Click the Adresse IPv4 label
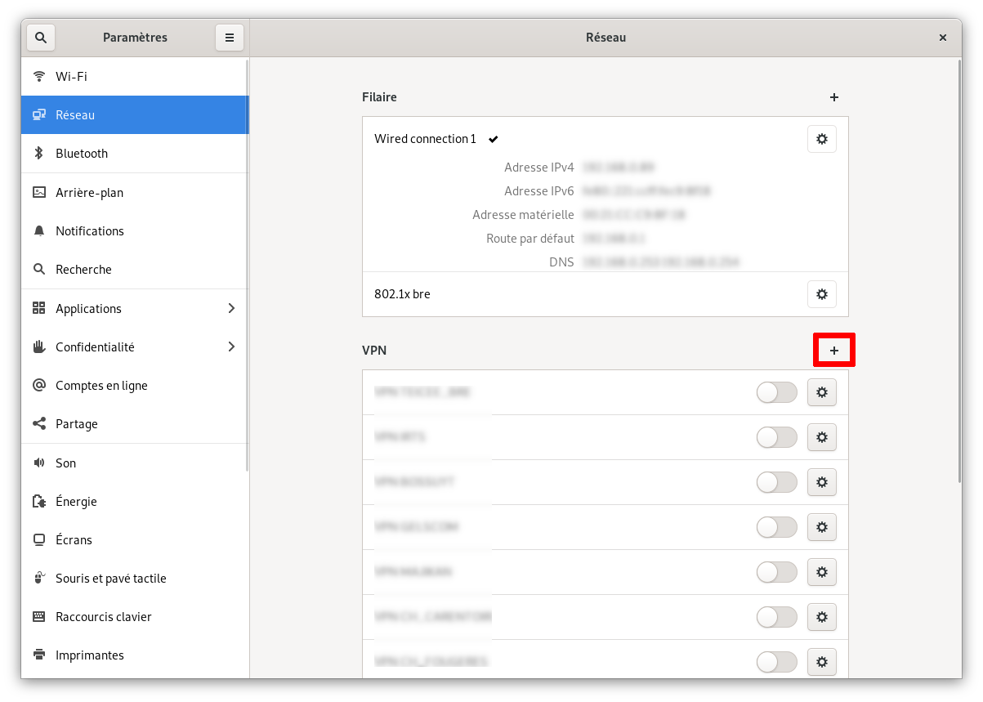 pyautogui.click(x=539, y=168)
